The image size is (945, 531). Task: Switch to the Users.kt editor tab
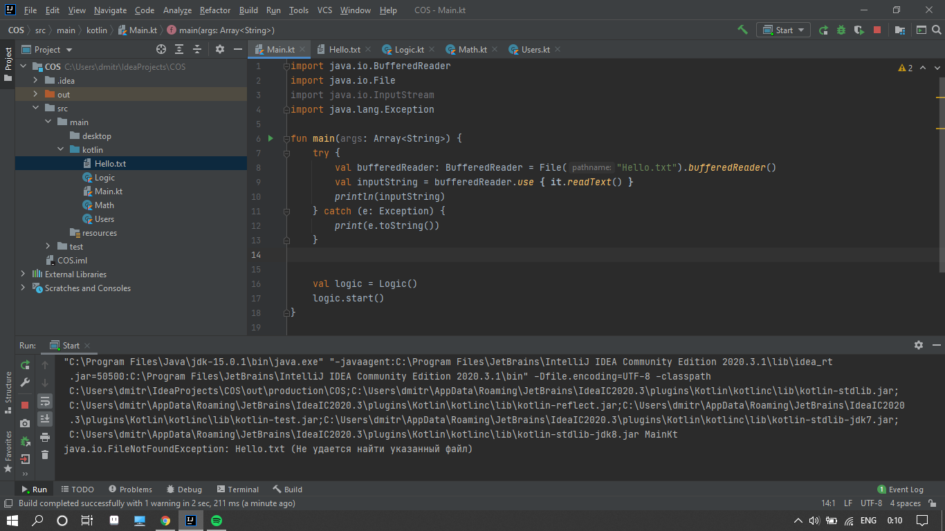(x=535, y=49)
